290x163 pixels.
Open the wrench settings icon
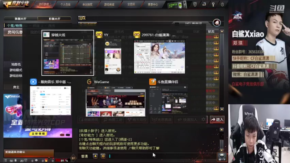pos(213,4)
